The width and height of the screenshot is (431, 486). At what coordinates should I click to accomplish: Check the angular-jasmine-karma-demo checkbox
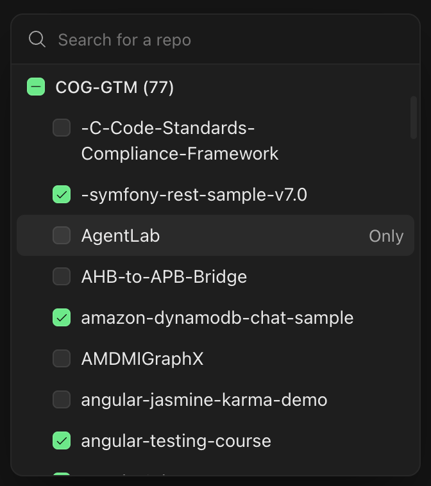[62, 399]
